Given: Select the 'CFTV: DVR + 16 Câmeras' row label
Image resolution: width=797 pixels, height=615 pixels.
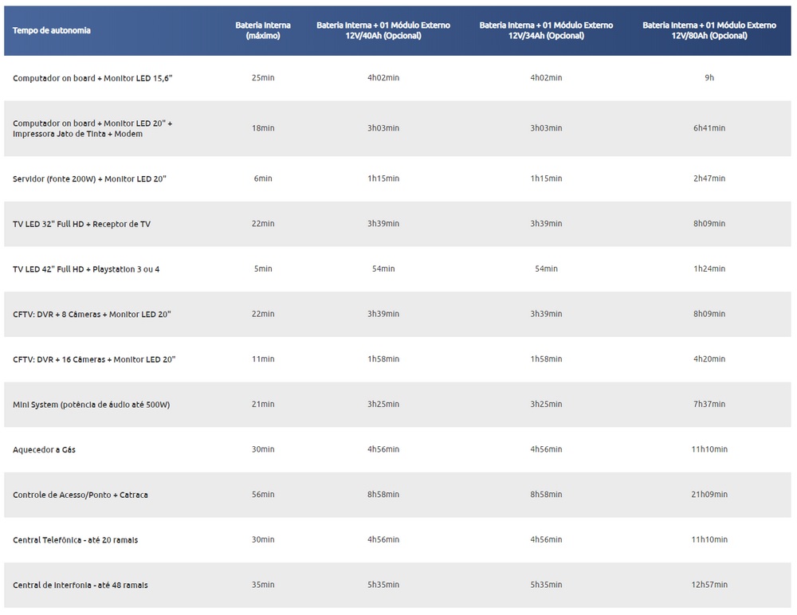Looking at the screenshot, I should (94, 359).
